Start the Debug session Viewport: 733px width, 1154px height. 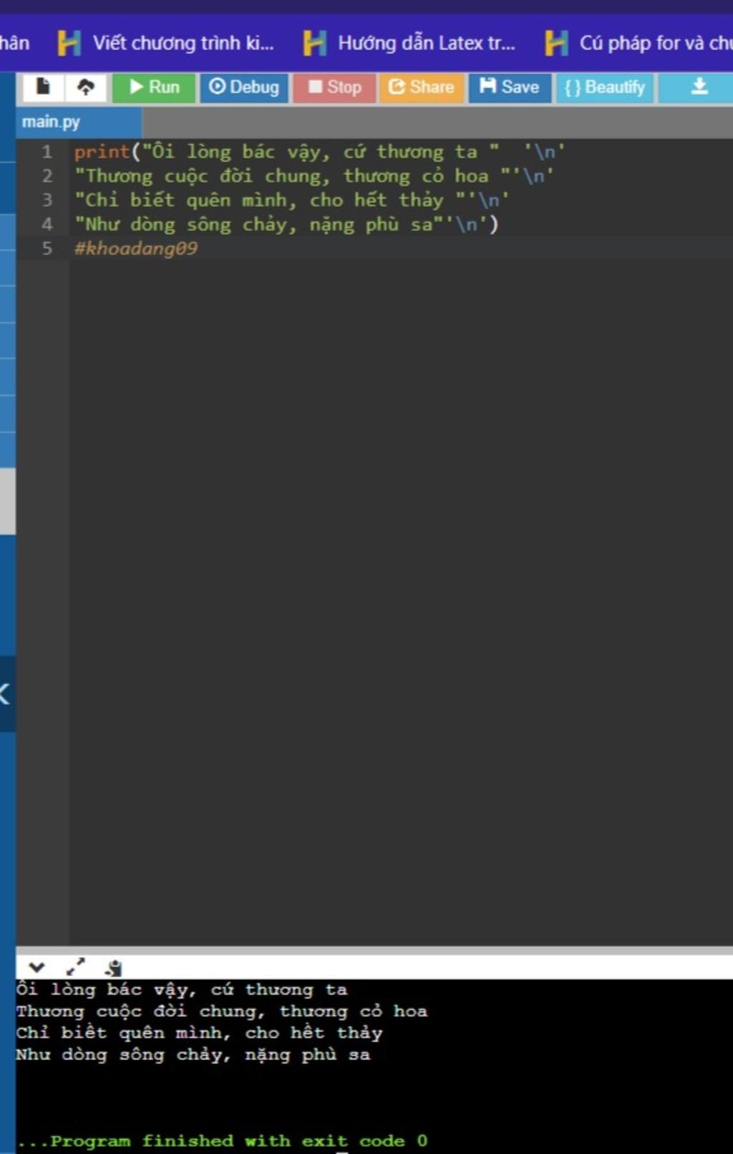pos(244,87)
